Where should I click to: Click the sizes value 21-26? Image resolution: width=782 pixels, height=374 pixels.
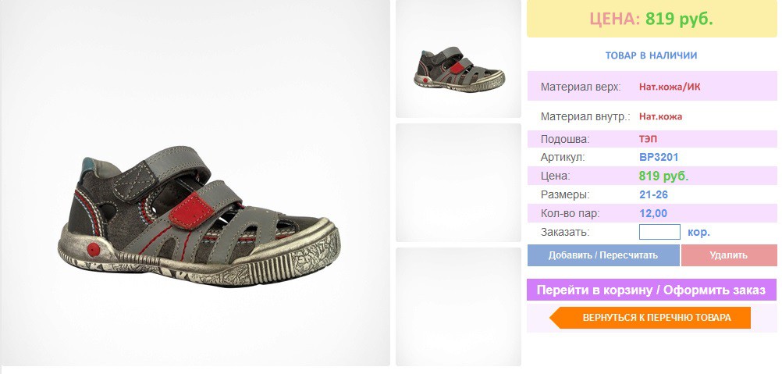click(653, 194)
